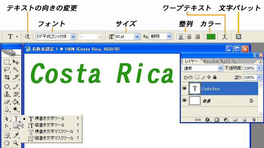Create a new layer group folder

(x=235, y=120)
